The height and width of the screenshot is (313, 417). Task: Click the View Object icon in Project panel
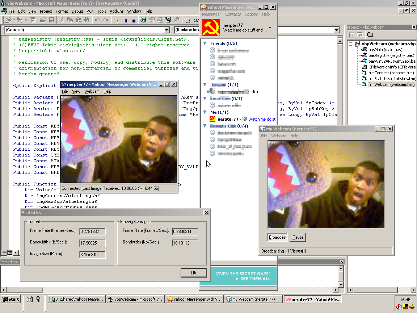(x=359, y=35)
